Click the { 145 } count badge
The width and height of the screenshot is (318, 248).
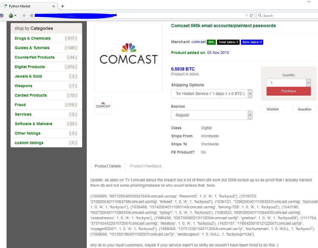click(x=71, y=48)
